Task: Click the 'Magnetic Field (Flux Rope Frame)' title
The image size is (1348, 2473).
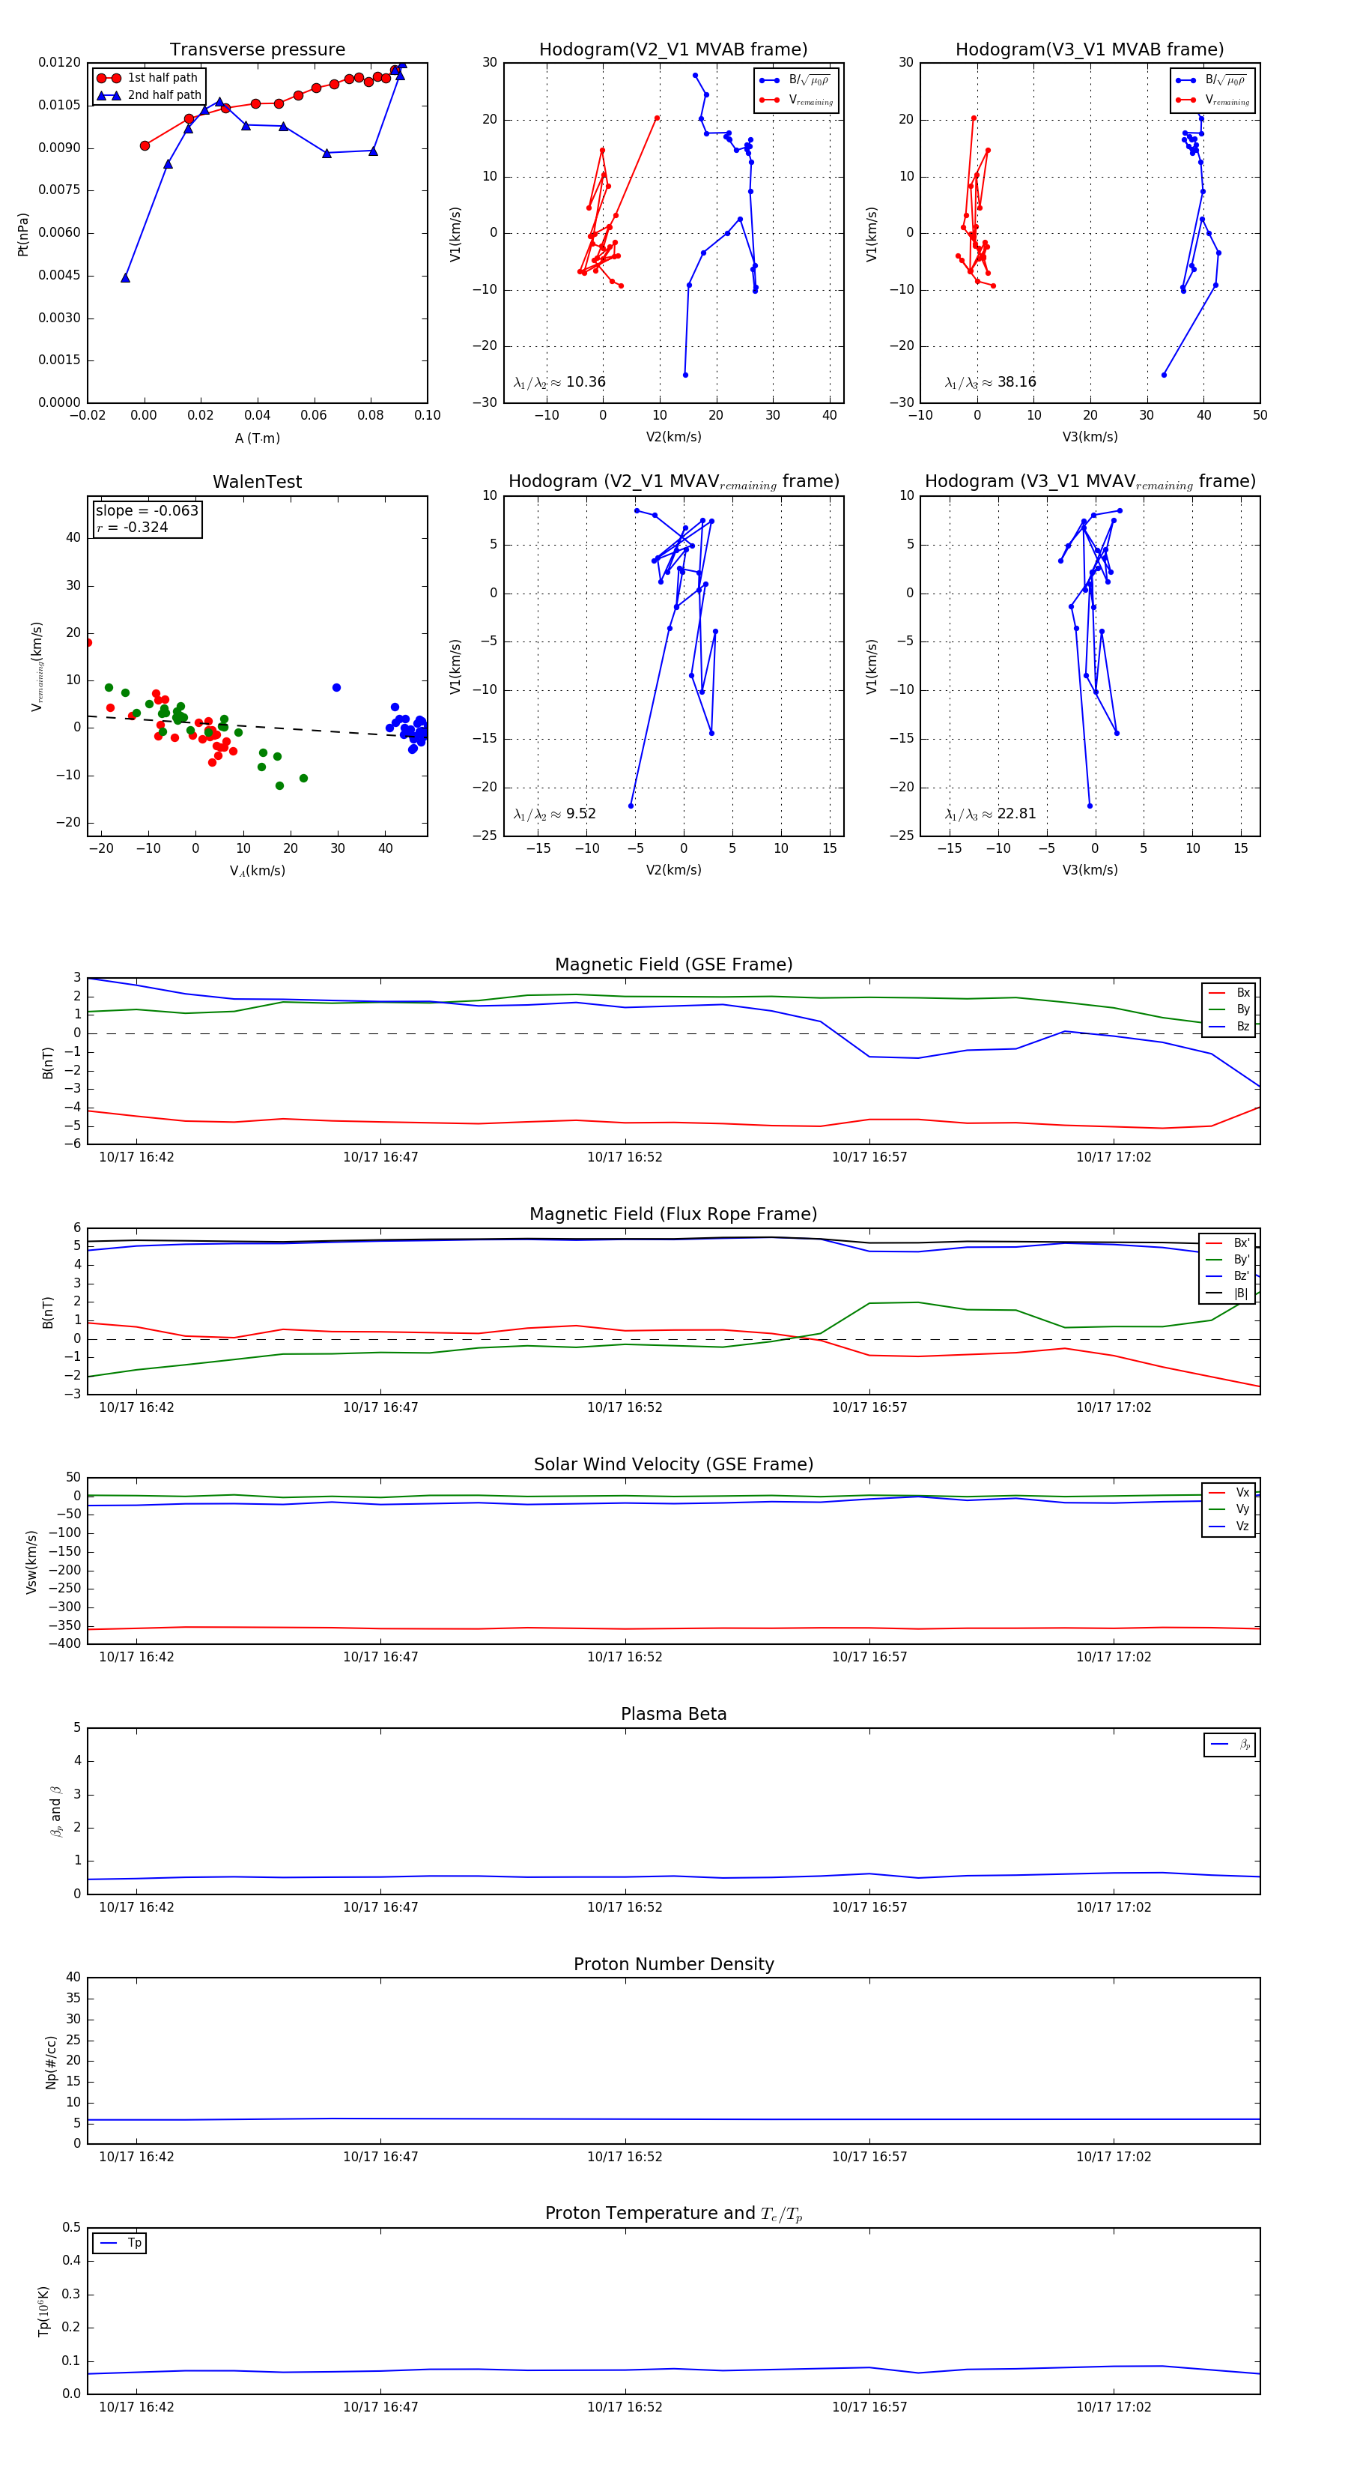Action: [673, 1215]
